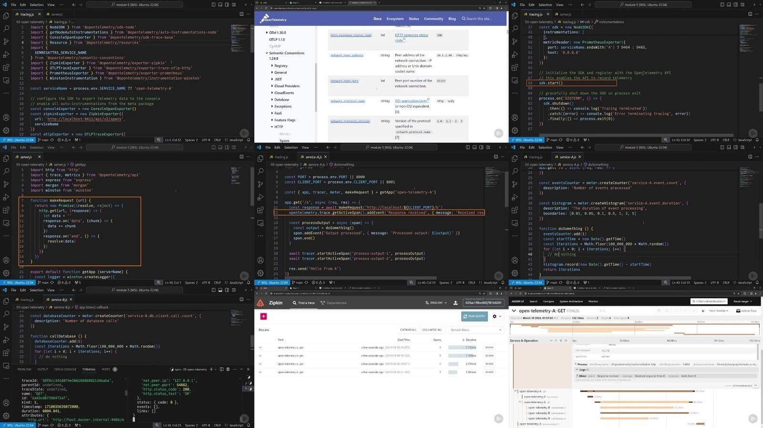Collapse the HTTP section in docs sidebar
Viewport: 763px width, 428px height.
point(272,127)
